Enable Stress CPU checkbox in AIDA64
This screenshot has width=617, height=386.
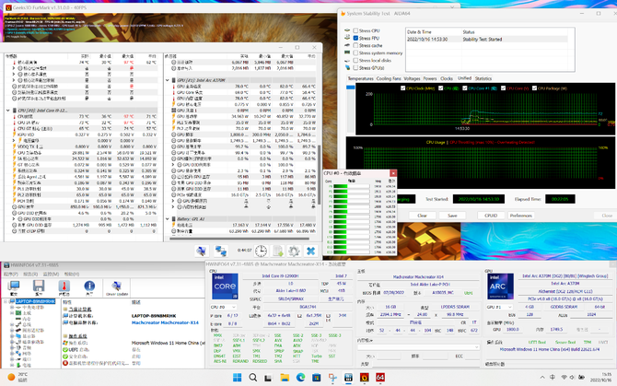[x=355, y=30]
